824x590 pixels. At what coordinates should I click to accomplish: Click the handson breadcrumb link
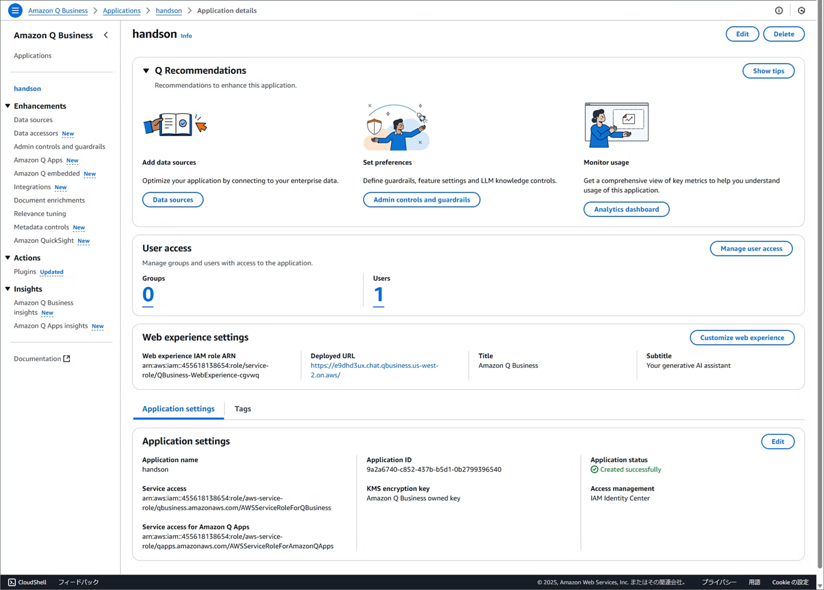click(169, 11)
